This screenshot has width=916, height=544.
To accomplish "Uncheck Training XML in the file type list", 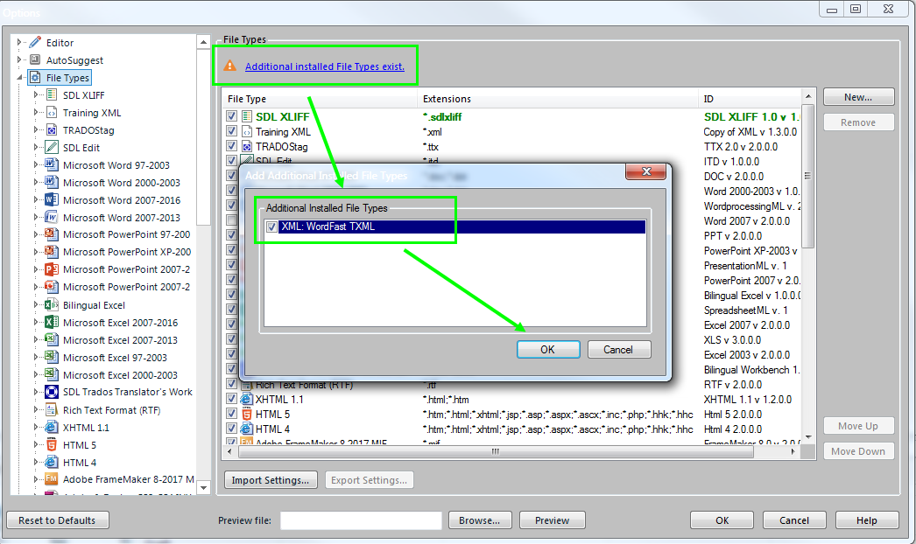I will coord(232,131).
